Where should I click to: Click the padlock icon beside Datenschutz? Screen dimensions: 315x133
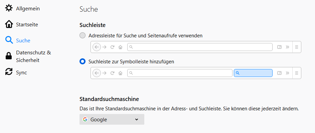9,56
